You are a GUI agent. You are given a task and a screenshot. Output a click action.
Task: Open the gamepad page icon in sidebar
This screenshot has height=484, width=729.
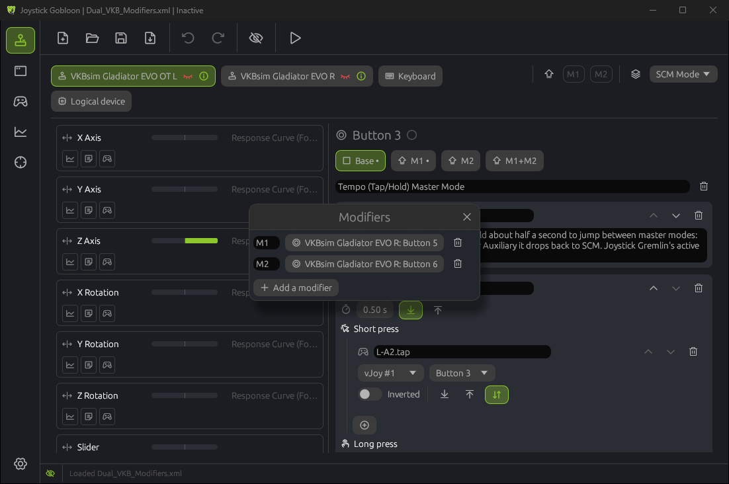point(21,101)
